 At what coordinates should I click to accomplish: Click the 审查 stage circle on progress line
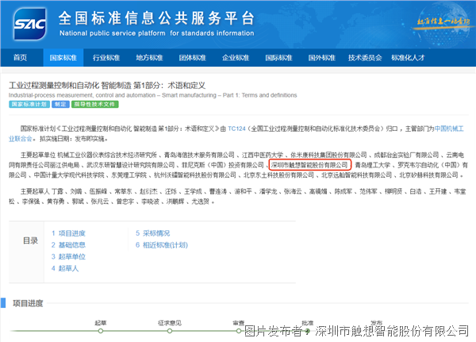pos(238,332)
